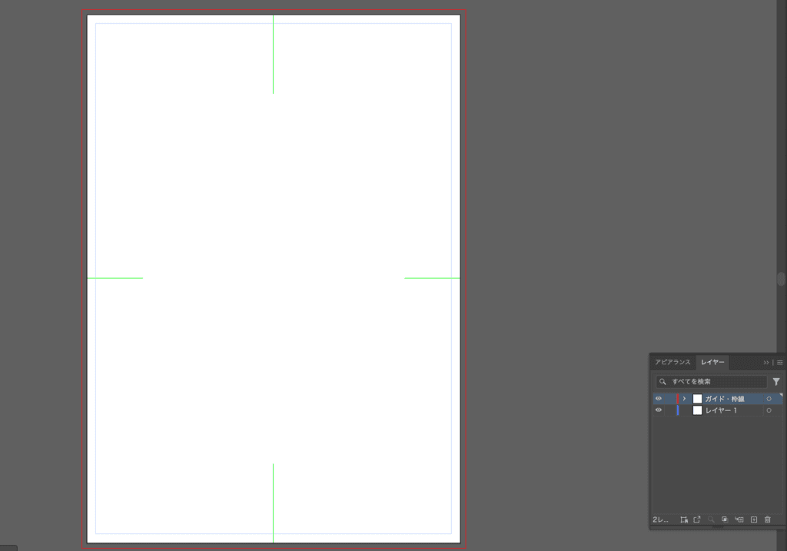Viewport: 787px width, 551px height.
Task: Click the layer filter funnel icon
Action: (x=776, y=381)
